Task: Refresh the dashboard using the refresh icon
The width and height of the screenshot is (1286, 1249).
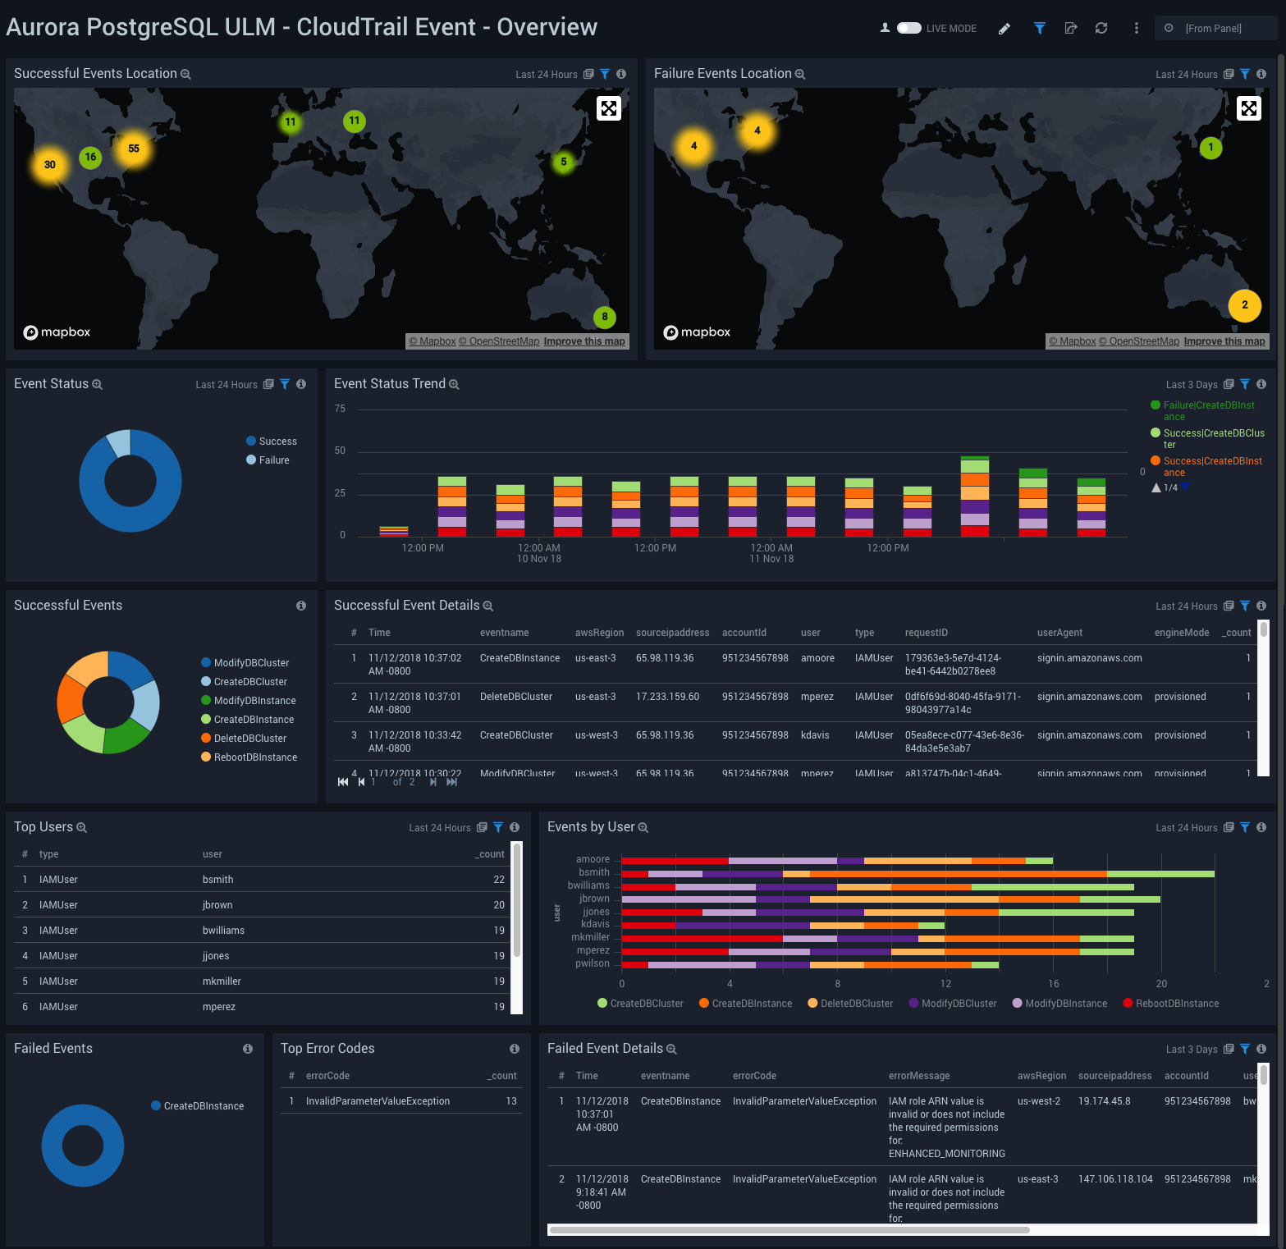Action: click(1101, 28)
